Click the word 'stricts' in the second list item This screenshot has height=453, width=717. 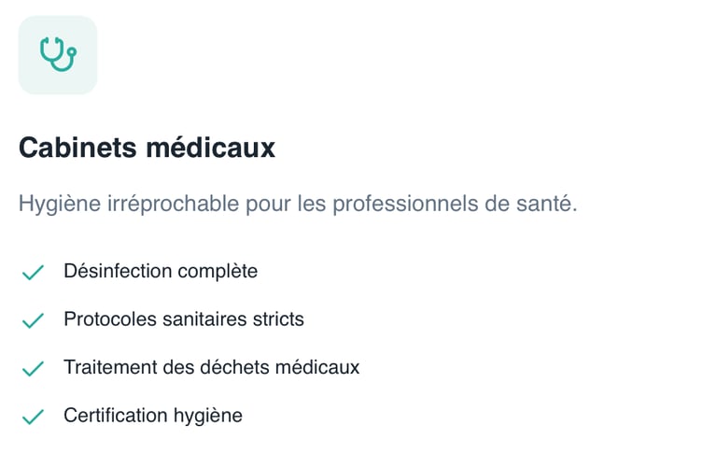click(x=278, y=319)
